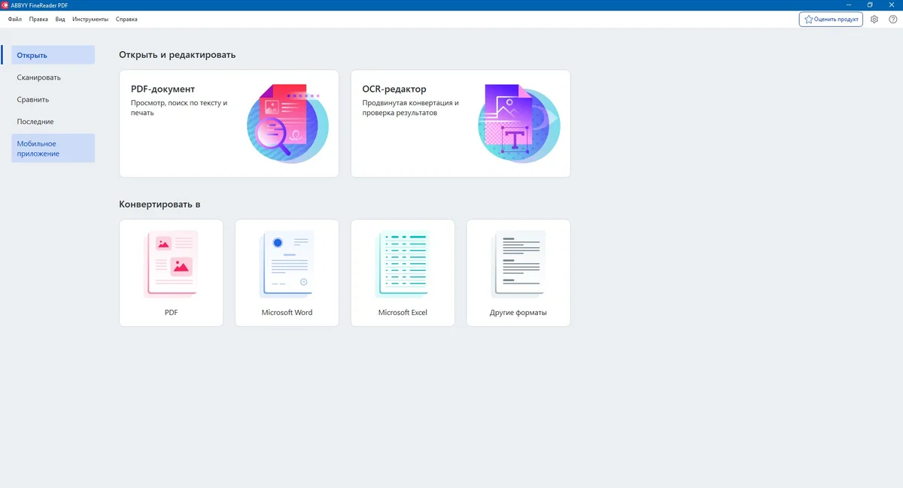903x488 pixels.
Task: Click the Microsoft Word document icon
Action: pos(287,263)
